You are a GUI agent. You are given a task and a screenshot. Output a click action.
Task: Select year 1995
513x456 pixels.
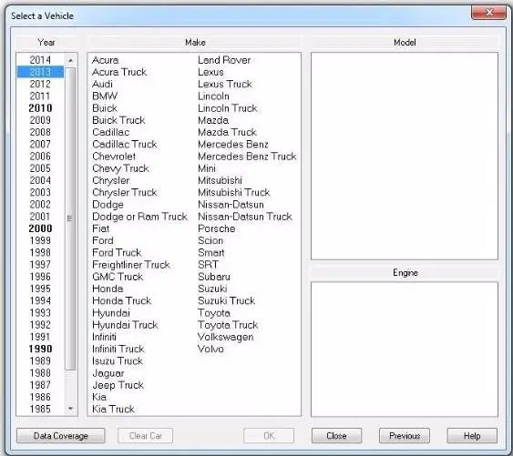[40, 289]
